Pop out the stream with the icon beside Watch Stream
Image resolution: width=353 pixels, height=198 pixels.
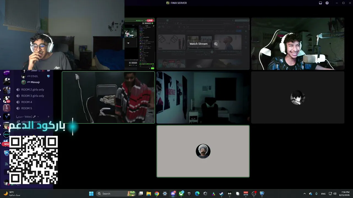point(216,44)
